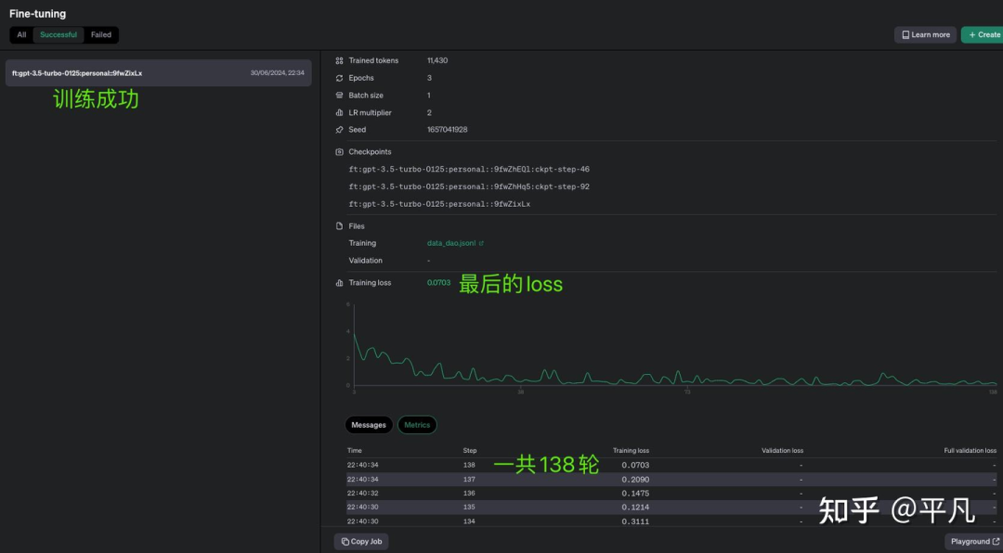The width and height of the screenshot is (1003, 553).
Task: Click the Seed pin icon
Action: coord(339,130)
